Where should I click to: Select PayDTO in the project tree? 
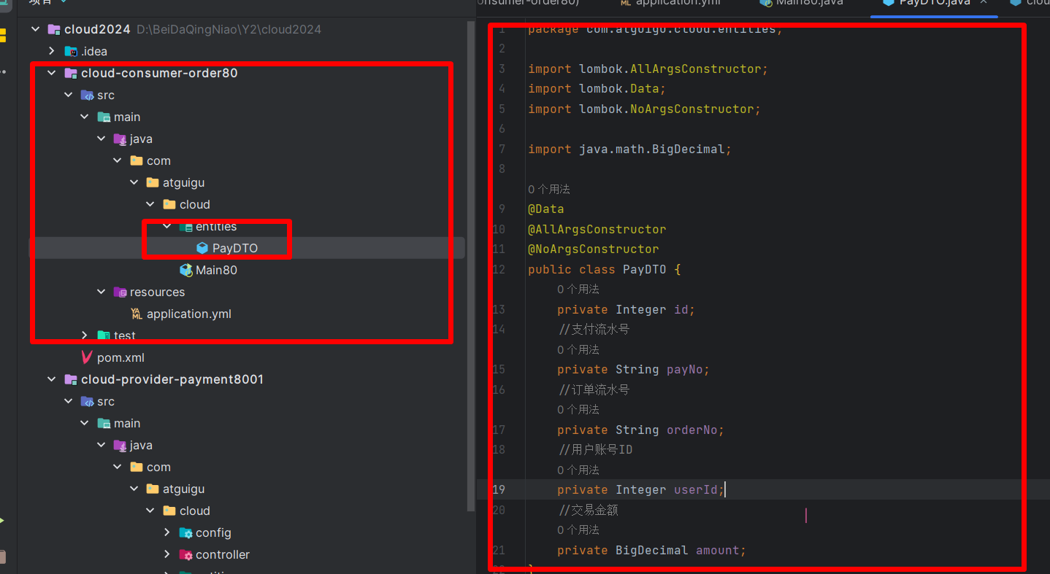(x=235, y=248)
